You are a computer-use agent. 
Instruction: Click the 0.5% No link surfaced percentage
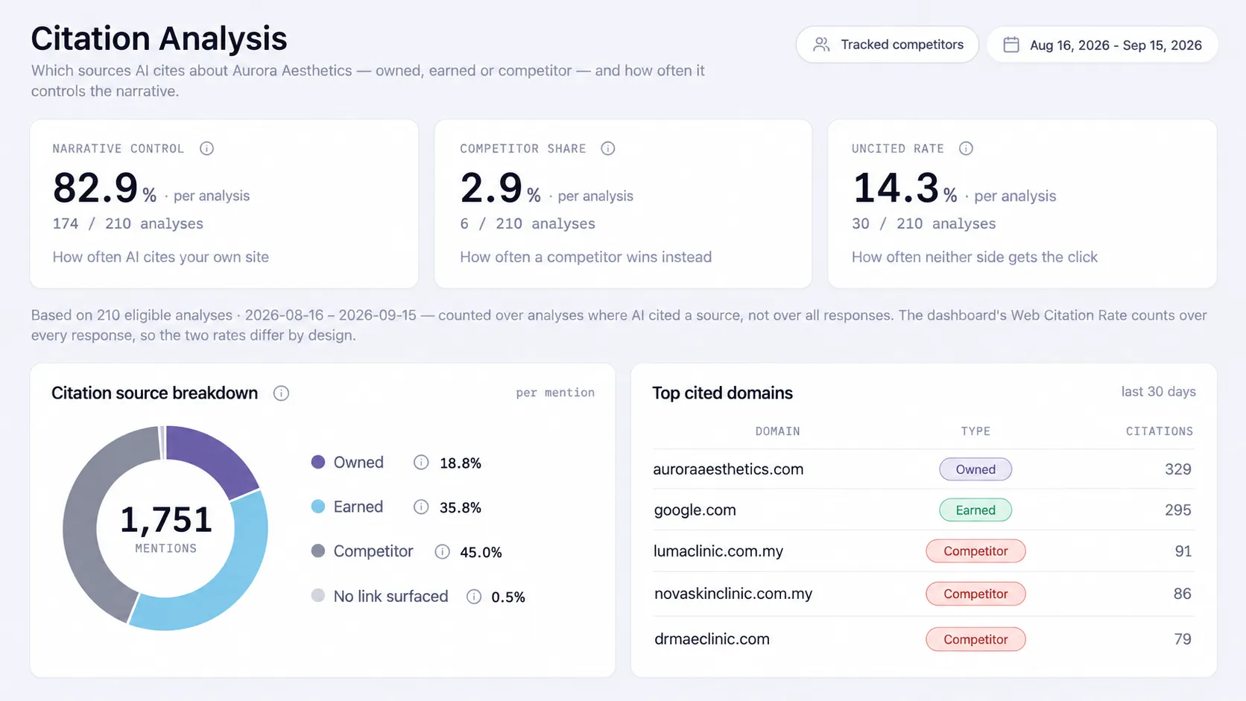tap(508, 597)
